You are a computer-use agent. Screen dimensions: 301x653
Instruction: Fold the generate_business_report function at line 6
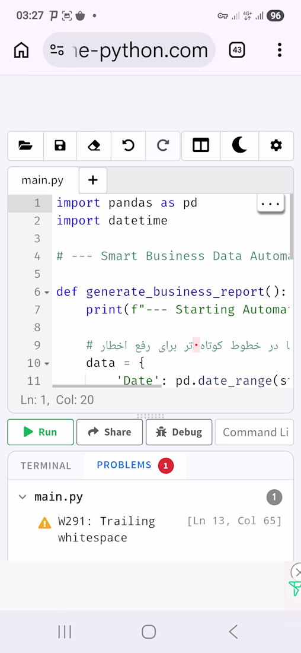point(47,292)
